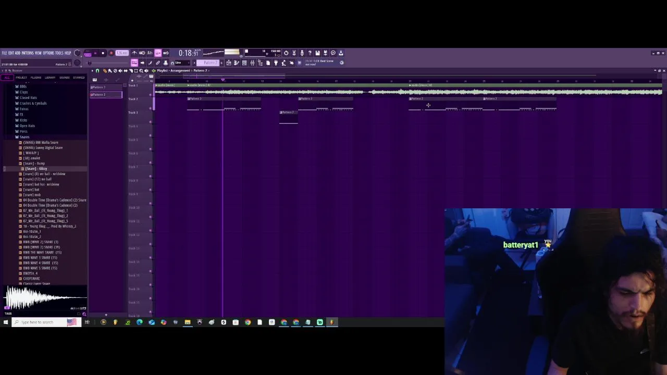This screenshot has width=667, height=375.
Task: Select the playlist magnet snap icon
Action: (x=97, y=71)
